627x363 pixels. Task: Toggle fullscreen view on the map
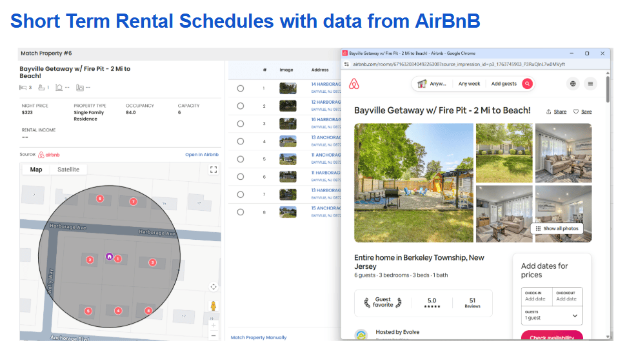pos(214,170)
